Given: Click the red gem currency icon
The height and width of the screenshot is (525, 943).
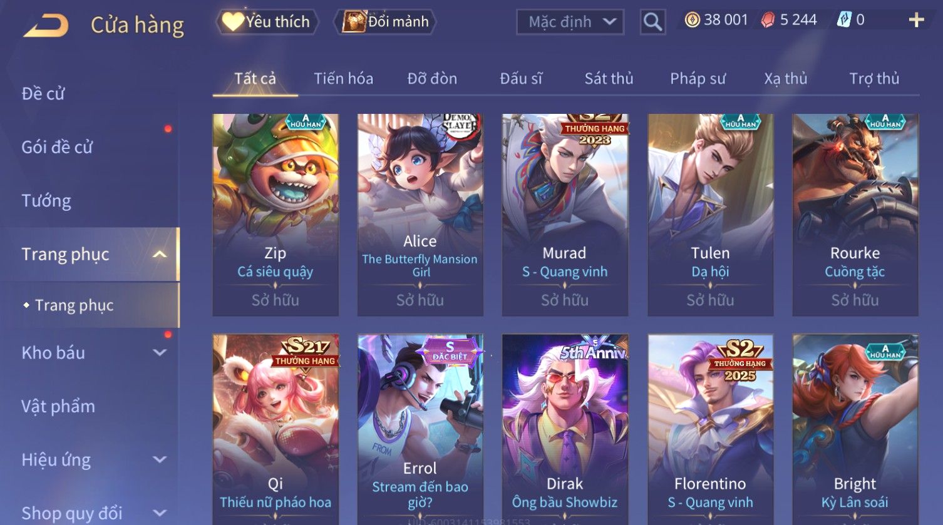Looking at the screenshot, I should point(768,20).
